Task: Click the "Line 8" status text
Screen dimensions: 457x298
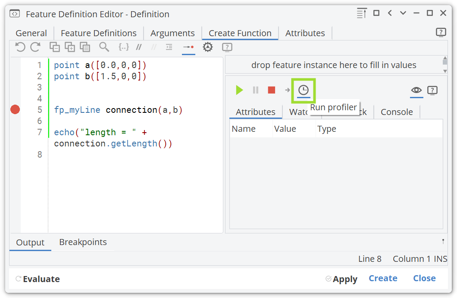Action: tap(370, 259)
